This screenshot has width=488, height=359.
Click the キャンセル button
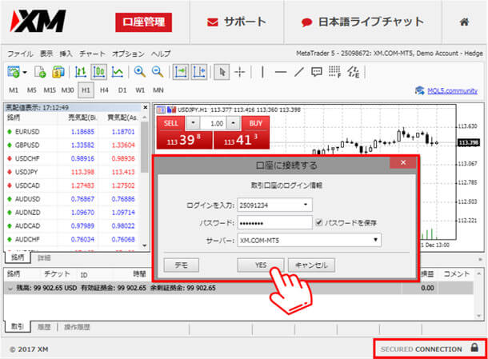311,265
